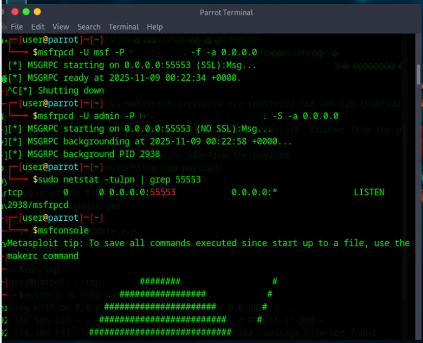Click the Parrot Terminal title text

[226, 12]
